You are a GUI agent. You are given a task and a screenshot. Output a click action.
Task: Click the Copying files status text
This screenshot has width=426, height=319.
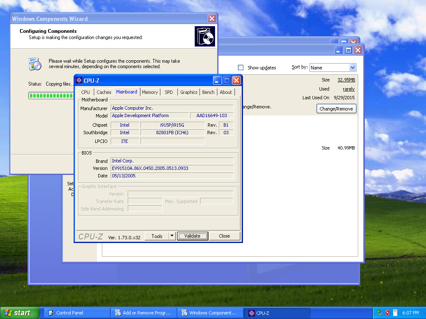(59, 84)
